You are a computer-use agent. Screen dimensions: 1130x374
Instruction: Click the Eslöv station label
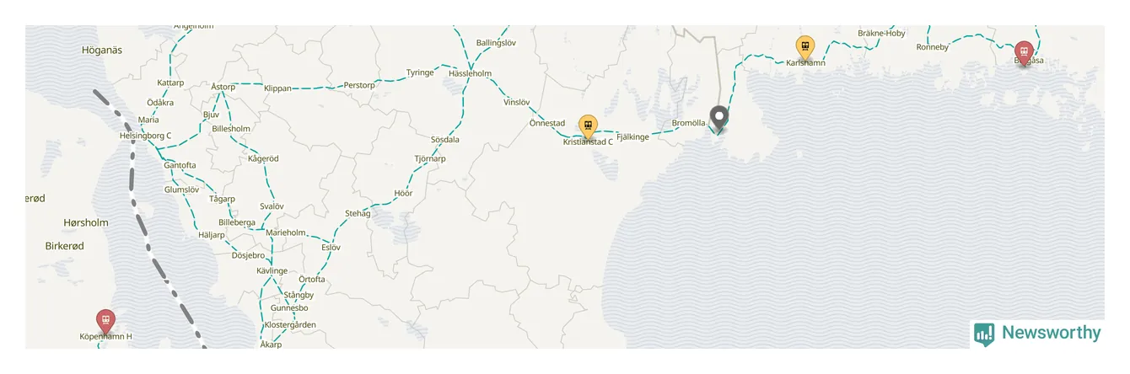pos(331,248)
